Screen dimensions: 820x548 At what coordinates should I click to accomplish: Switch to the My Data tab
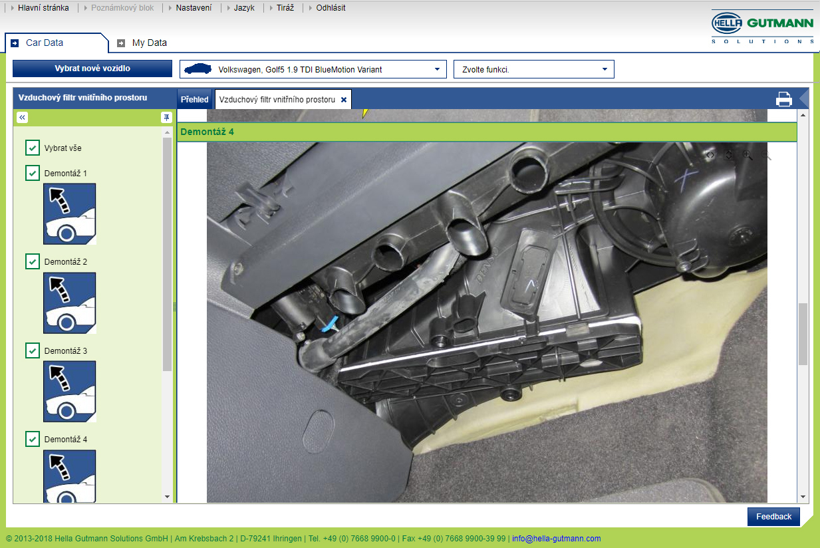pos(142,43)
